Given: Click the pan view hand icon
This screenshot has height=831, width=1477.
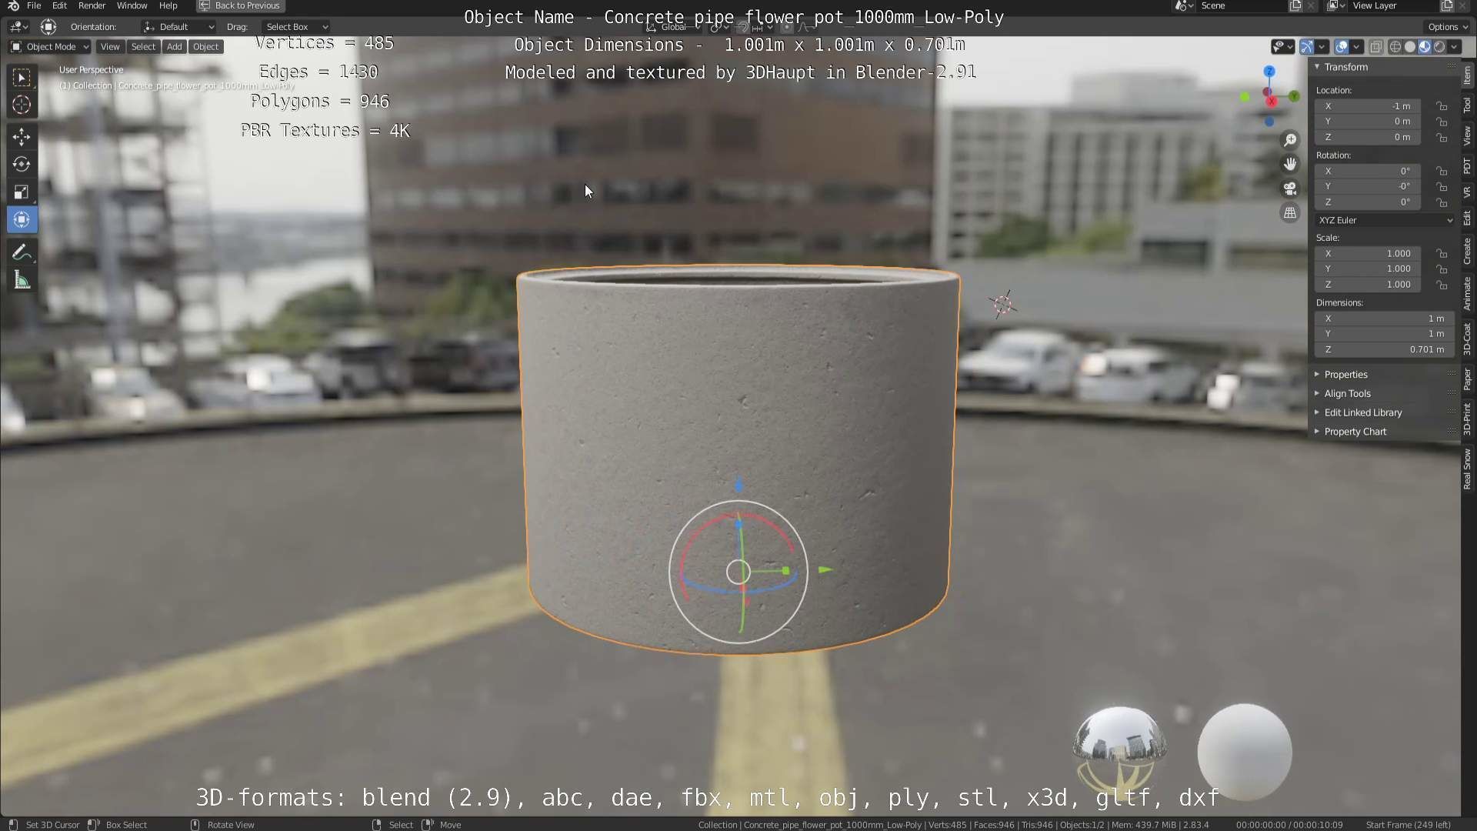Looking at the screenshot, I should (1290, 164).
